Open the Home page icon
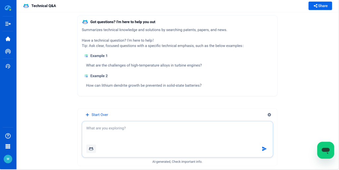 click(x=8, y=39)
